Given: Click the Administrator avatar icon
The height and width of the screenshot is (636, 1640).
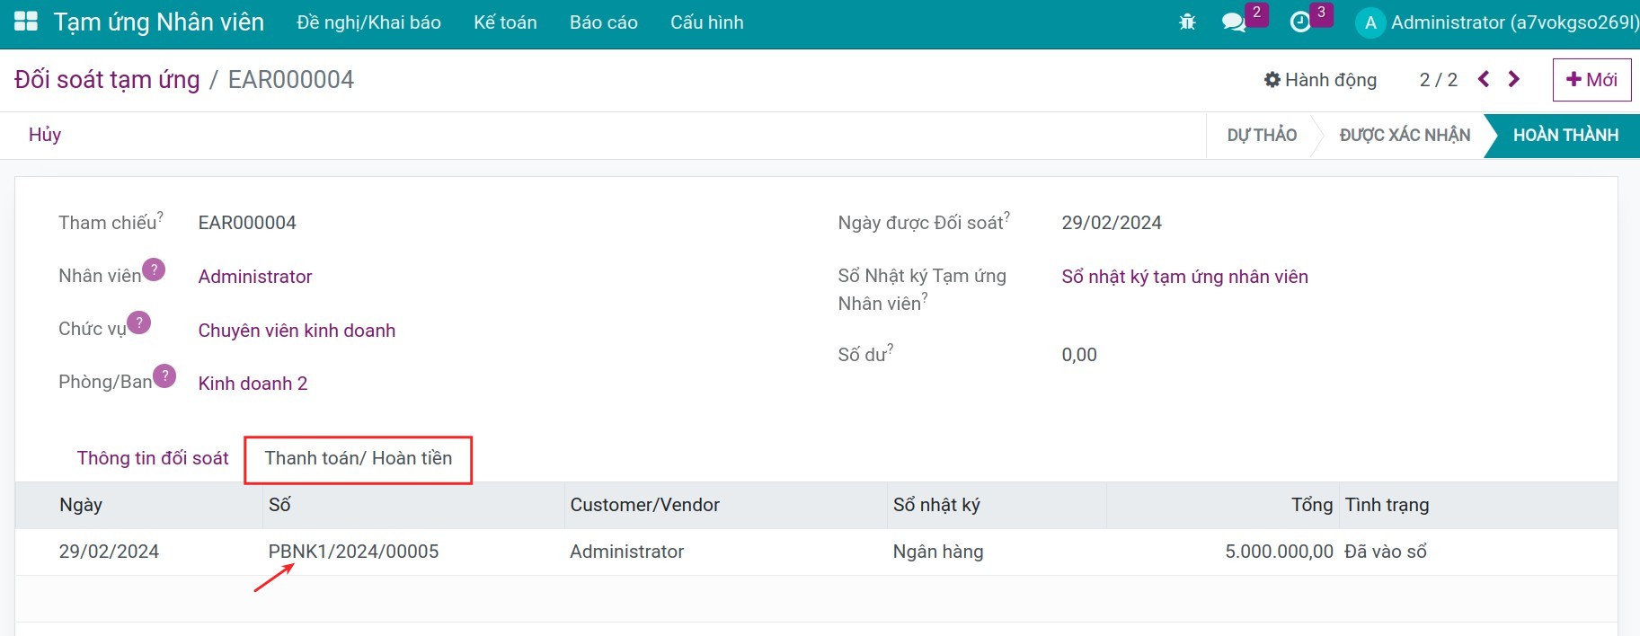Looking at the screenshot, I should pos(1370,22).
